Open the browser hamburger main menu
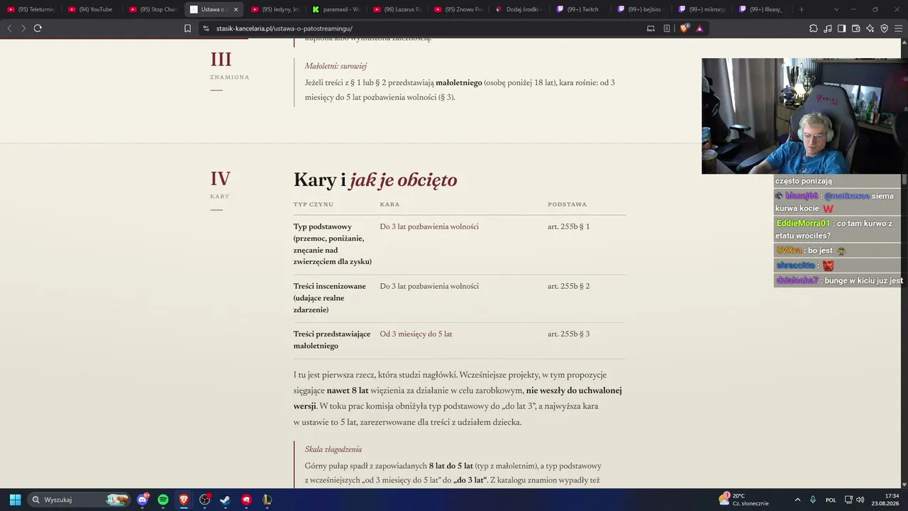This screenshot has width=908, height=511. [x=898, y=28]
